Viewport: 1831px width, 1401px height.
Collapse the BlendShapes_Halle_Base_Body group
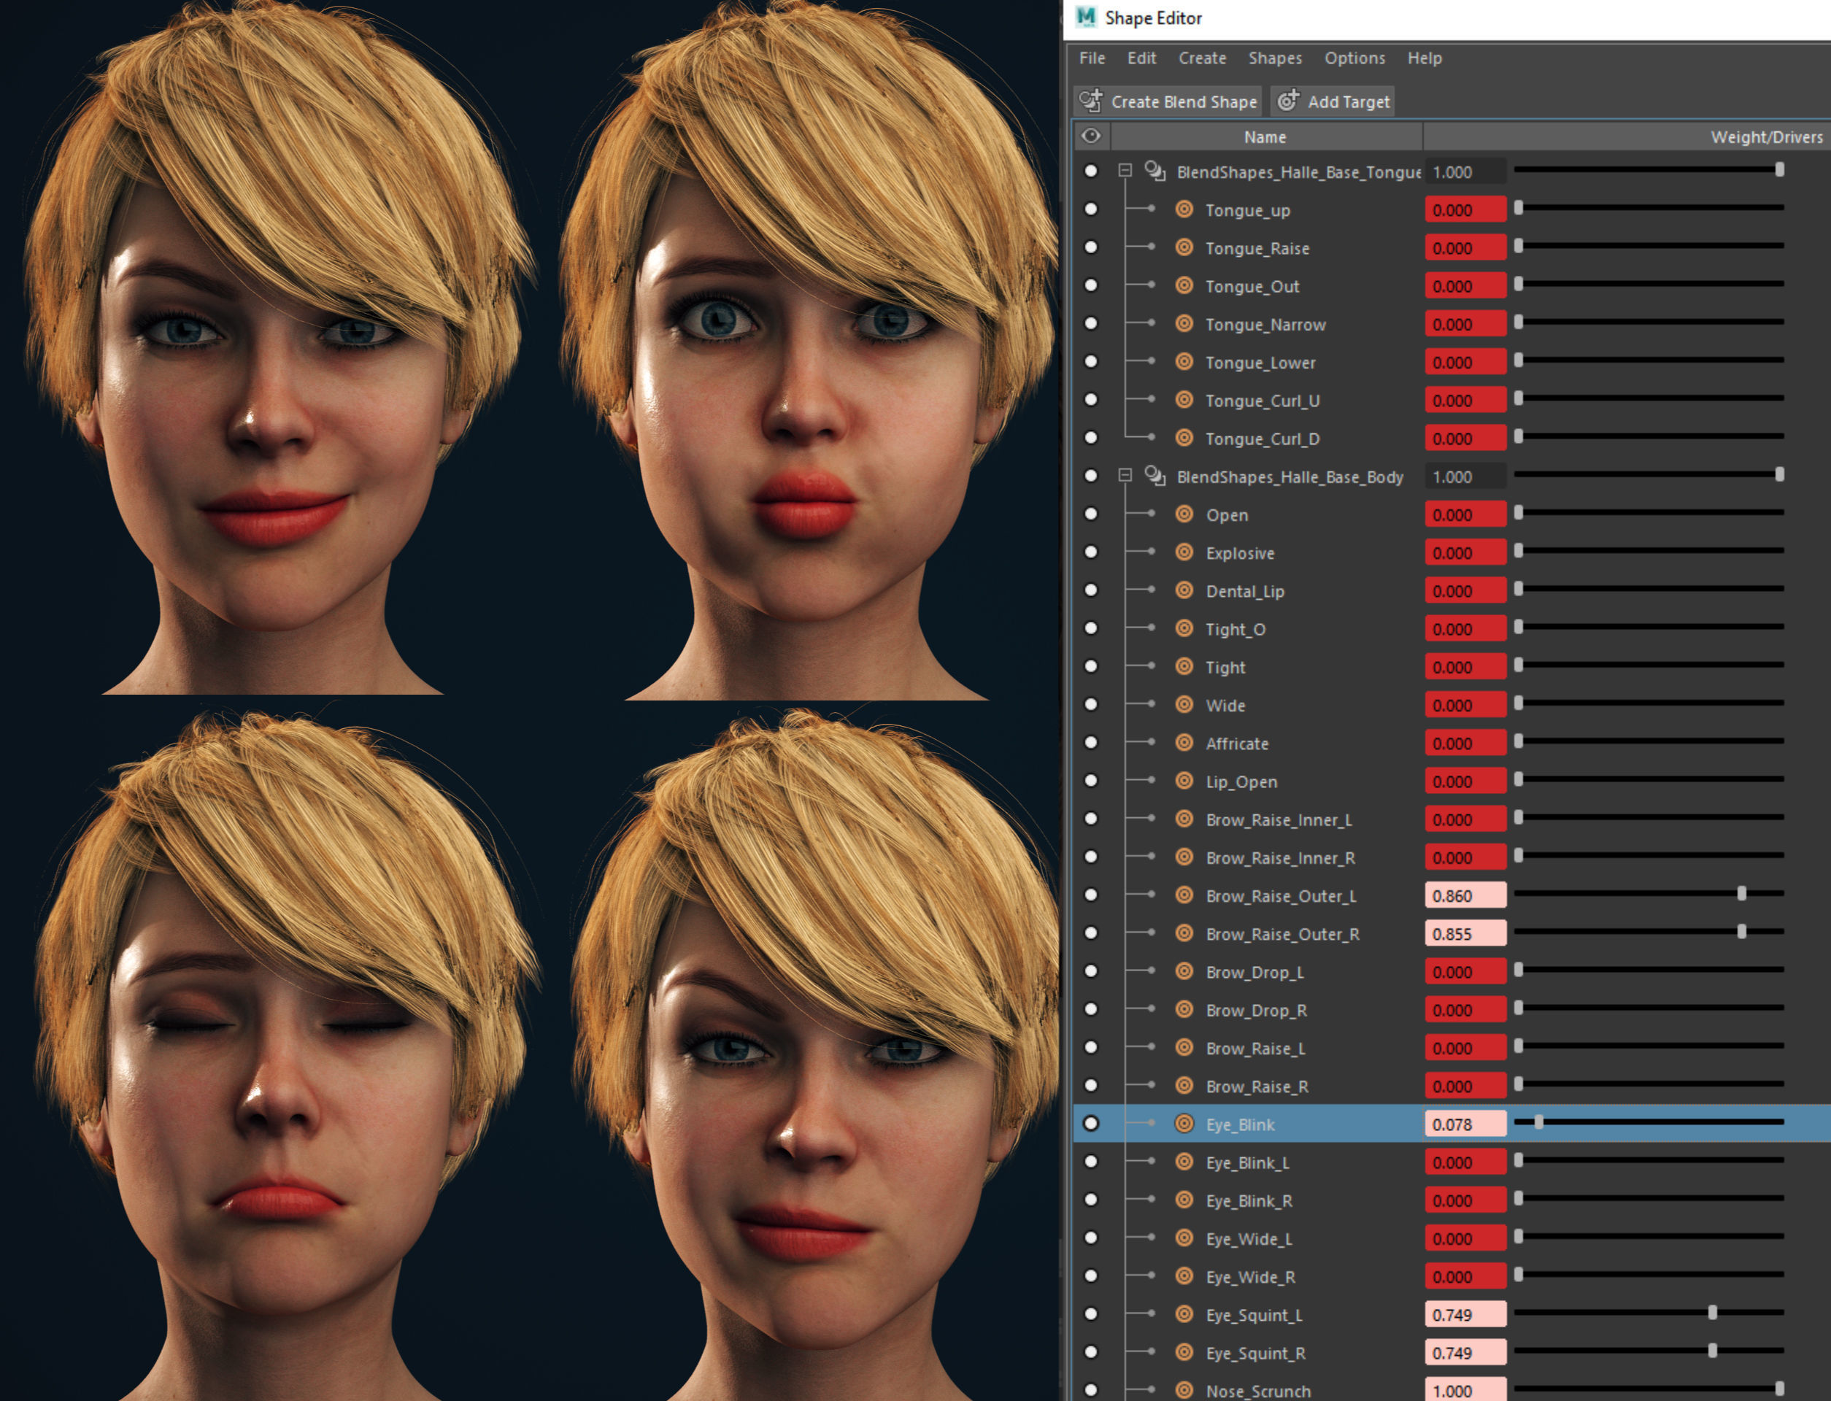[1125, 476]
